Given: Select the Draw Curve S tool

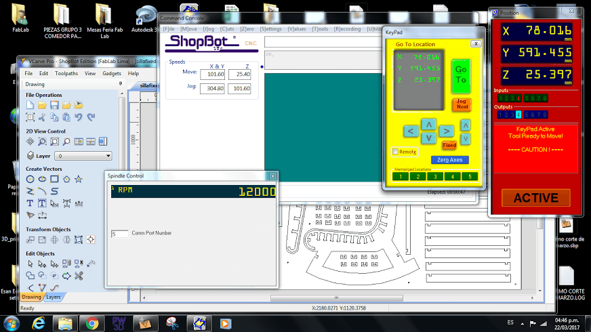Looking at the screenshot, I should [x=54, y=191].
